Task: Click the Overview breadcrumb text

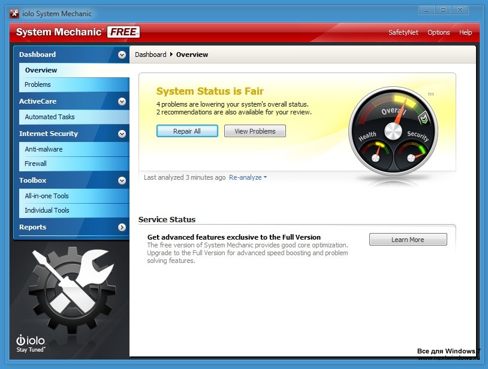Action: point(192,55)
